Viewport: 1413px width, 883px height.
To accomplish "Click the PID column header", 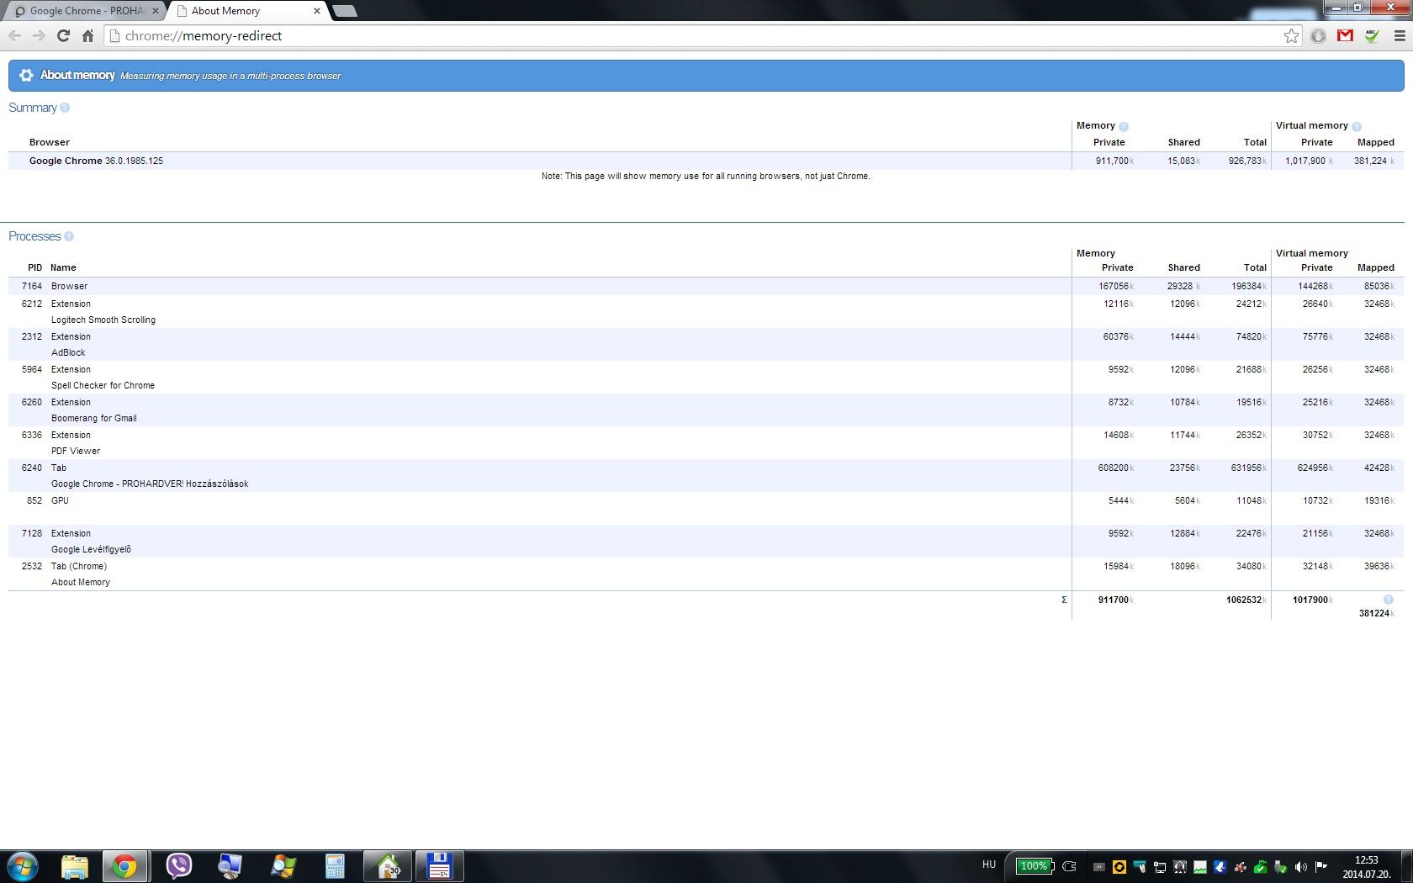I will (34, 267).
